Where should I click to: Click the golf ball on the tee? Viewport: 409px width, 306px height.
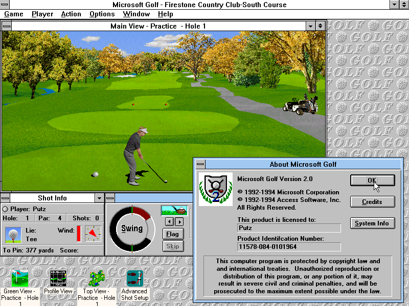pyautogui.click(x=96, y=174)
